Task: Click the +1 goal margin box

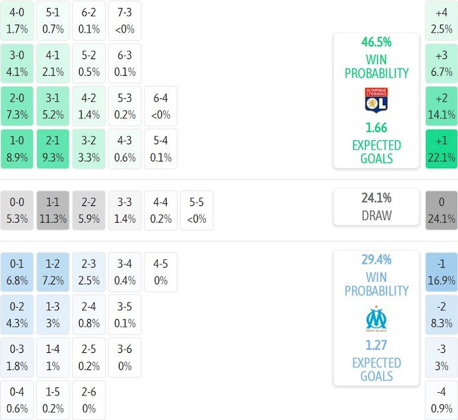Action: click(441, 149)
